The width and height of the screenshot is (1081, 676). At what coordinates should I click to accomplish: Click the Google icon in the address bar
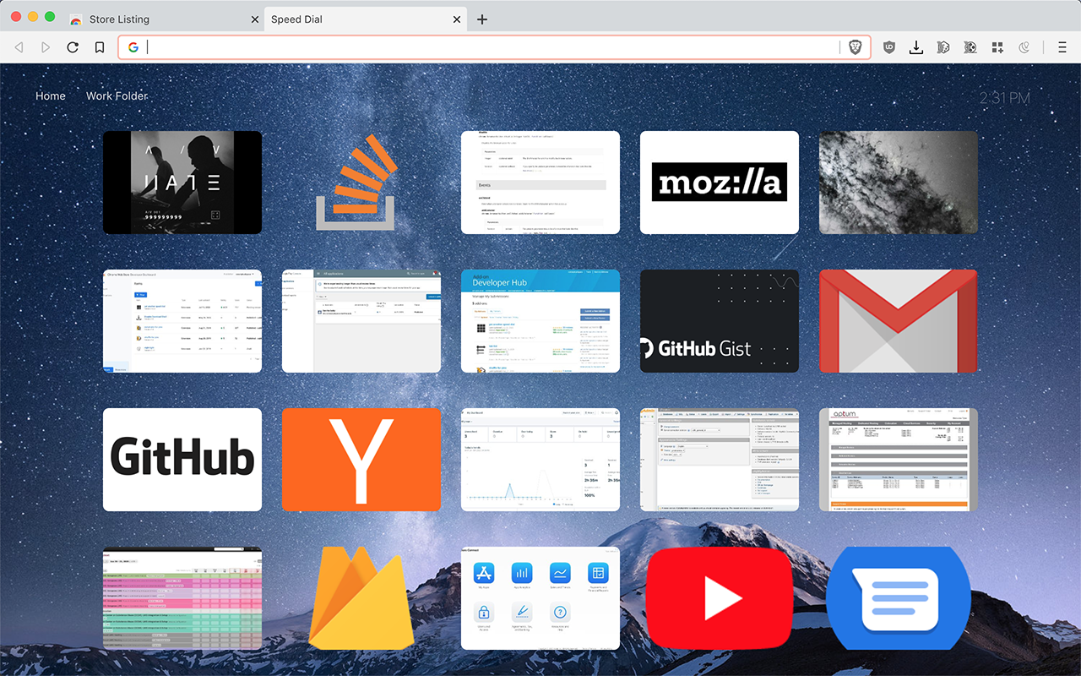click(133, 47)
